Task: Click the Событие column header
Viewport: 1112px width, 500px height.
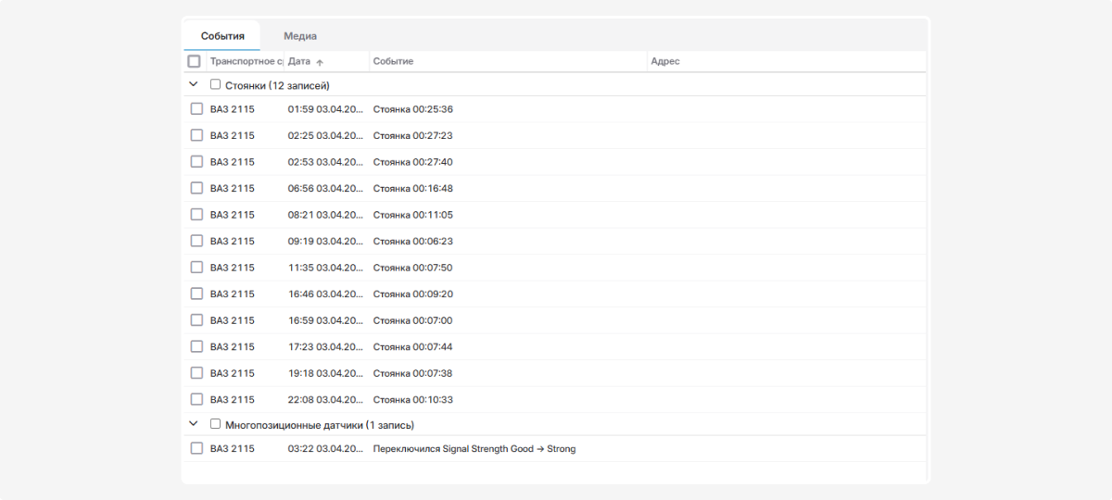Action: pyautogui.click(x=393, y=61)
